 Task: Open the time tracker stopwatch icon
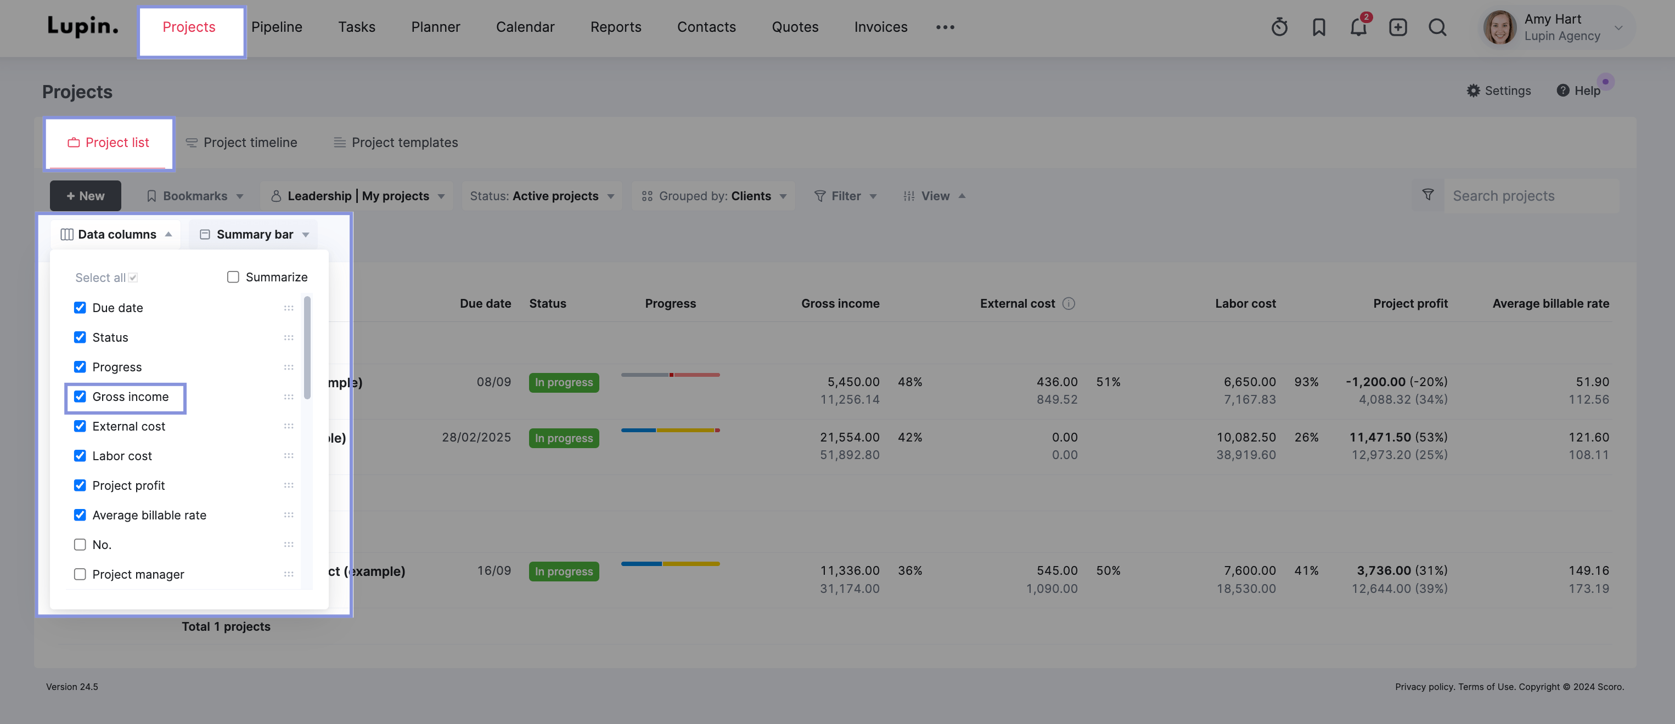[1279, 27]
